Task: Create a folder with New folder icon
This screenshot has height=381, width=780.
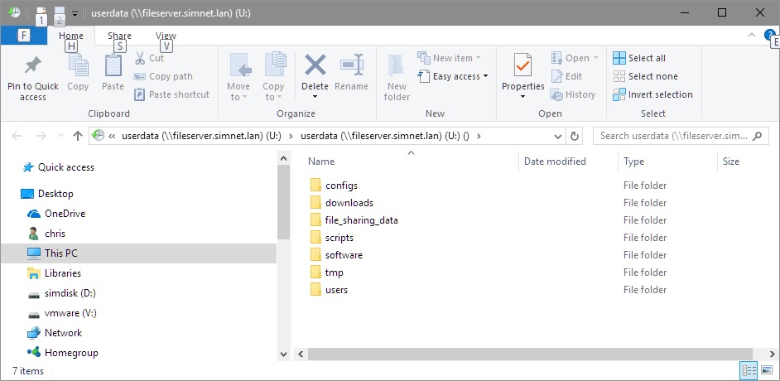Action: [397, 65]
